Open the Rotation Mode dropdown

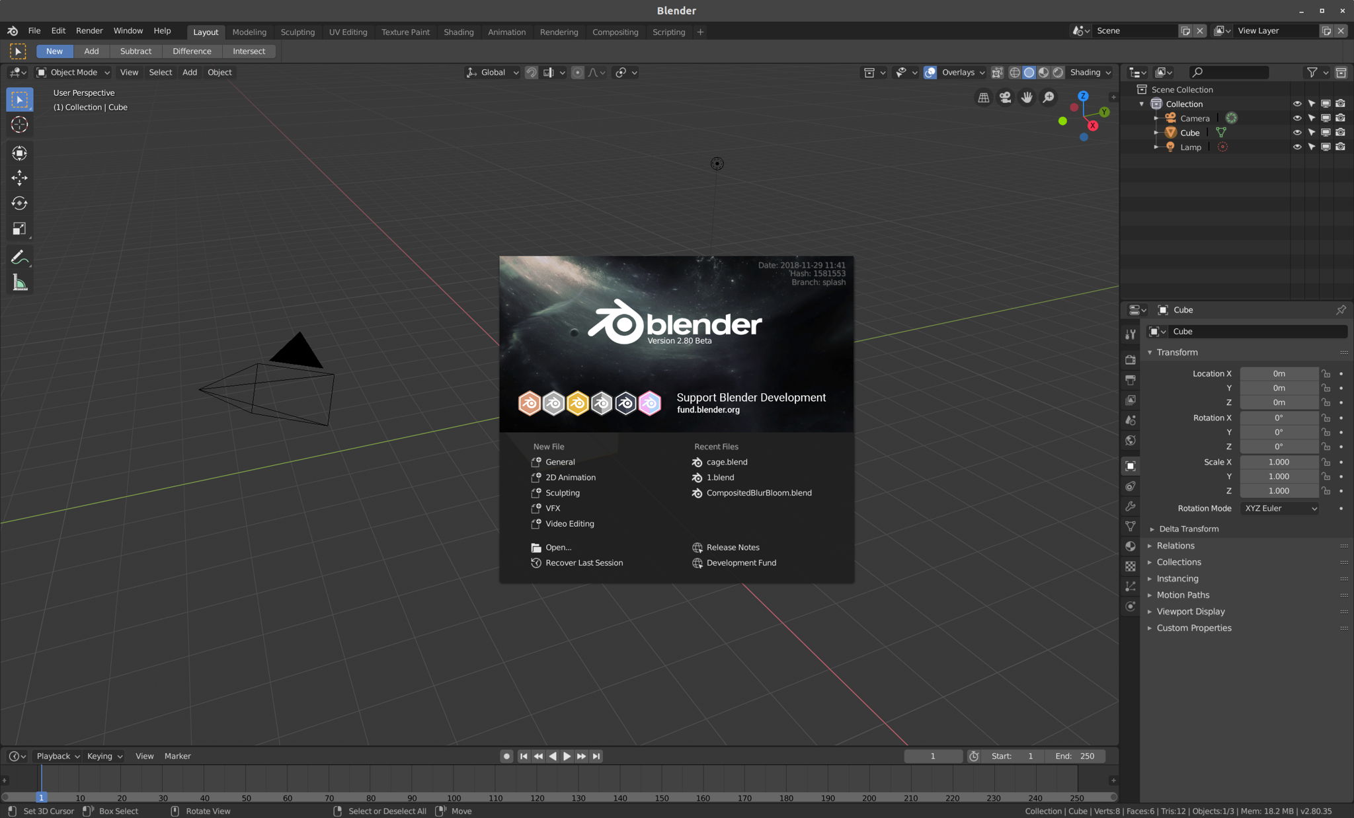1279,508
